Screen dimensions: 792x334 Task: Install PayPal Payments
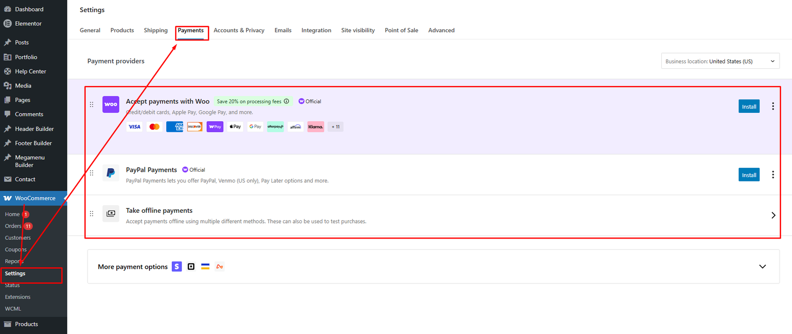pos(749,175)
